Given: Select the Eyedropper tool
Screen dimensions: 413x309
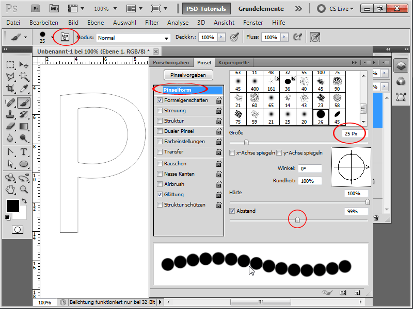Looking at the screenshot, I should [x=24, y=89].
